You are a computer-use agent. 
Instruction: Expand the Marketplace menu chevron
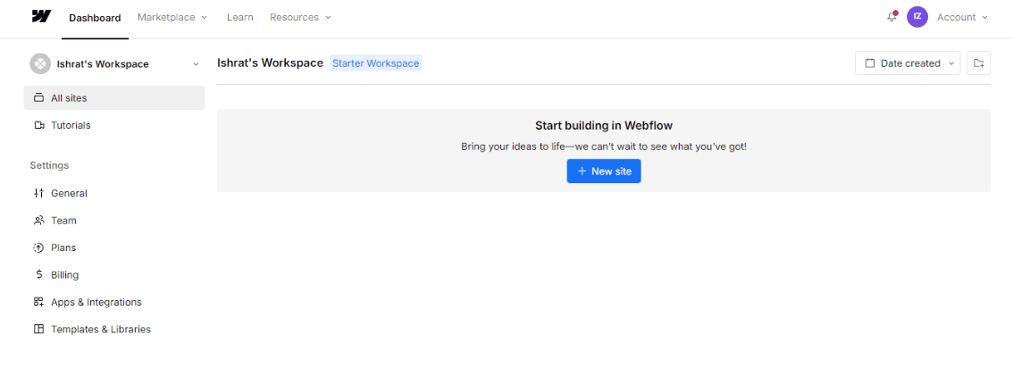(x=205, y=18)
